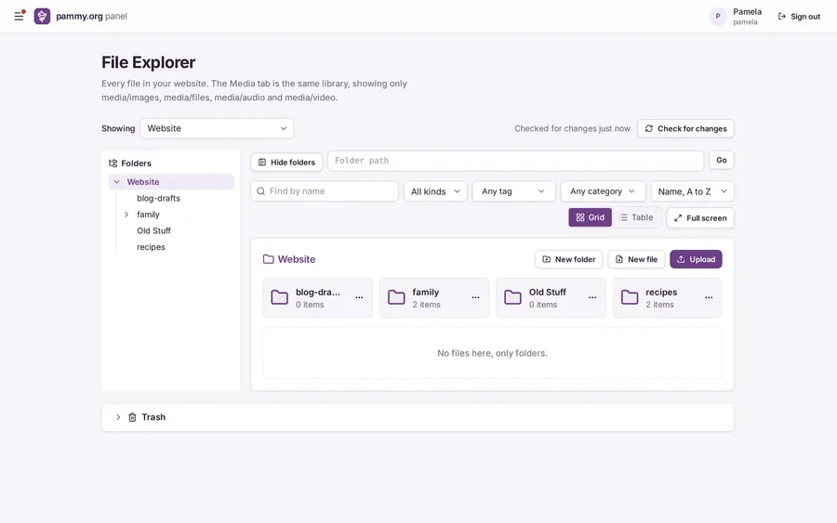Select recipes in the folder tree
The image size is (837, 523).
[151, 247]
